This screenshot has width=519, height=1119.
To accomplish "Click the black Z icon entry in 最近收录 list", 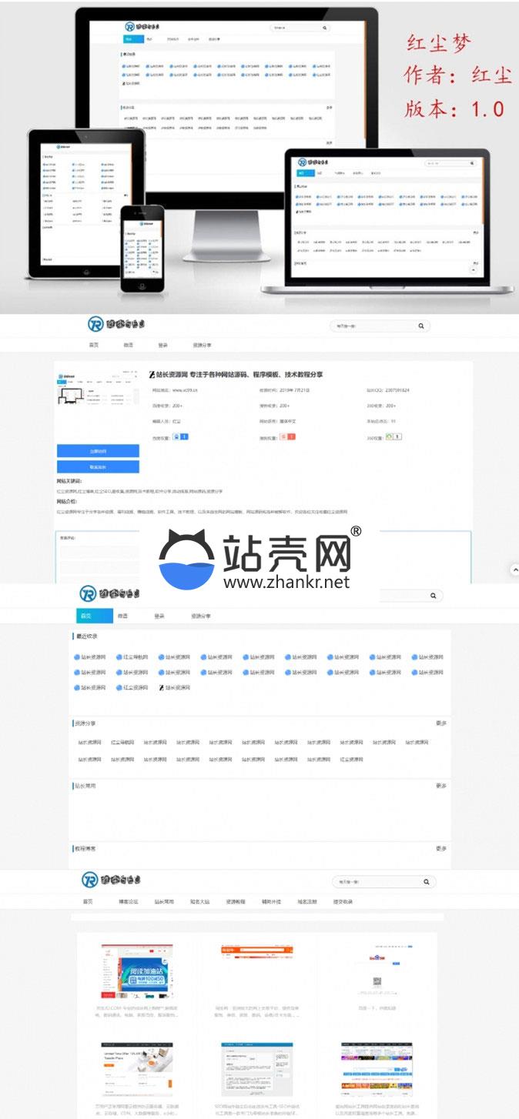I will click(x=161, y=687).
